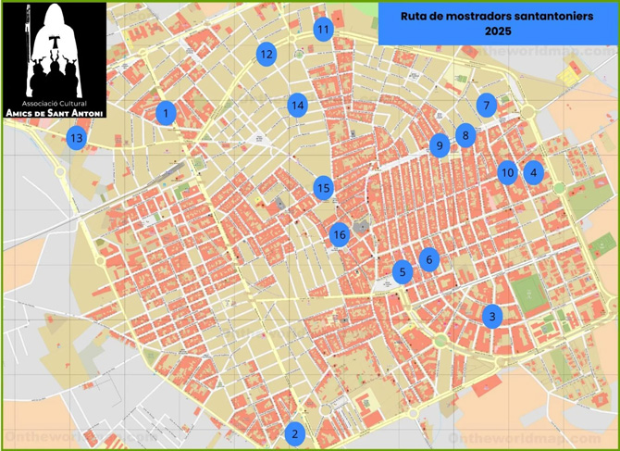Select marker number 5 on map
This screenshot has width=620, height=451.
click(x=402, y=271)
